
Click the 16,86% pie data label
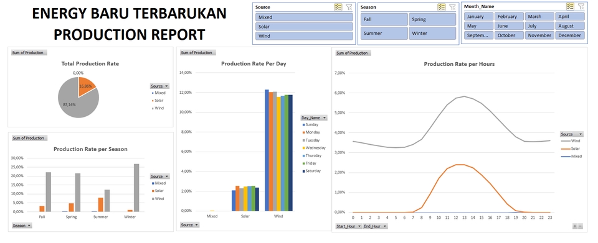point(85,86)
